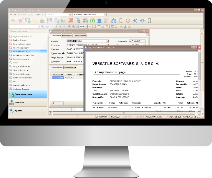Open Auxiliar de movimientos report
This screenshot has height=178, width=212.
21,78
